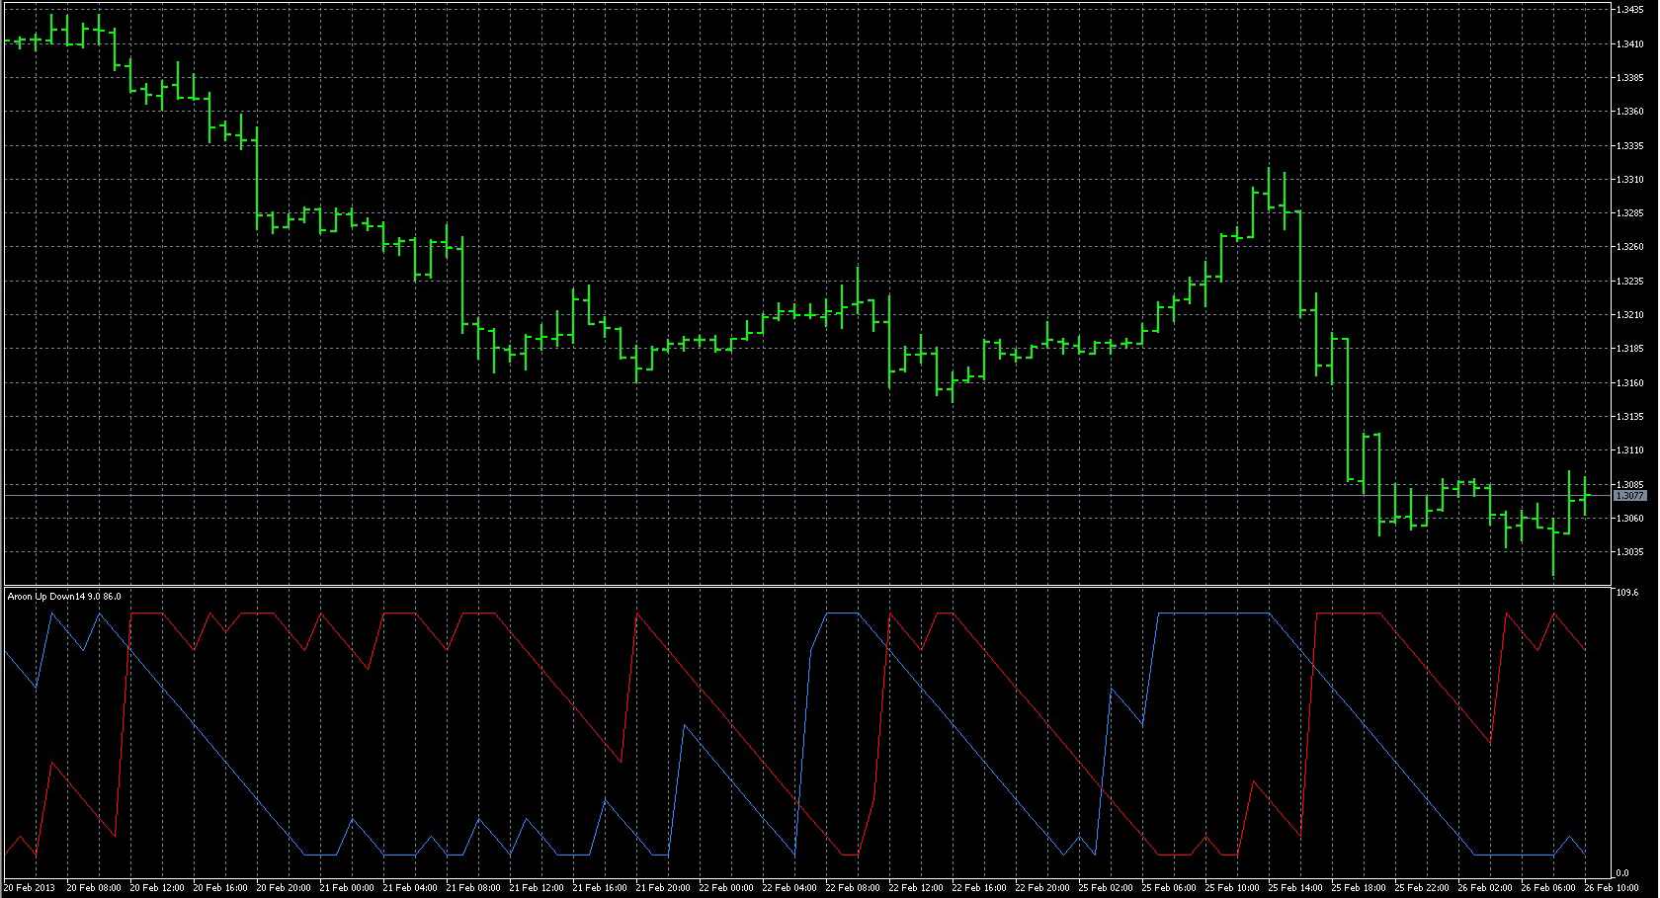Click the Aroon Up Down14 indicator label
The image size is (1660, 898).
[x=64, y=596]
